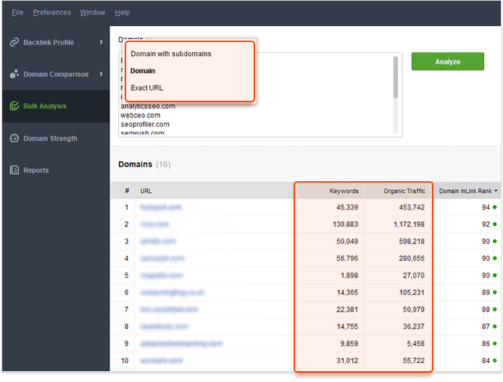Screen dimensions: 503x382
Task: Choose 'Domain with subdomains' option
Action: tap(170, 54)
